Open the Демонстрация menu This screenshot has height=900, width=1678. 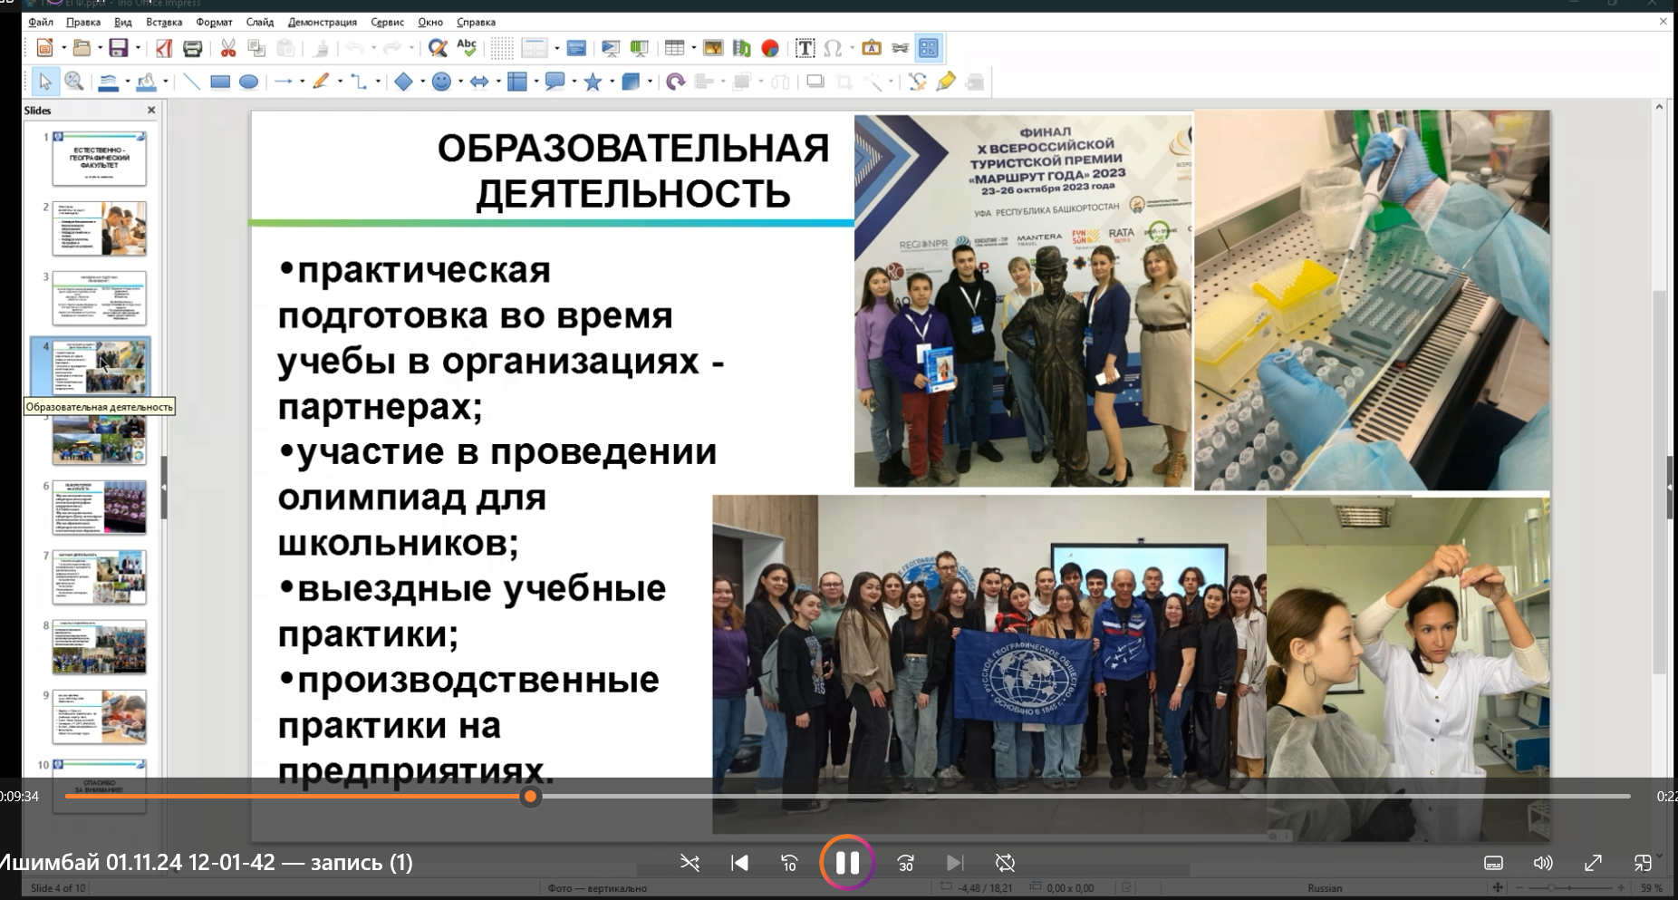tap(322, 22)
